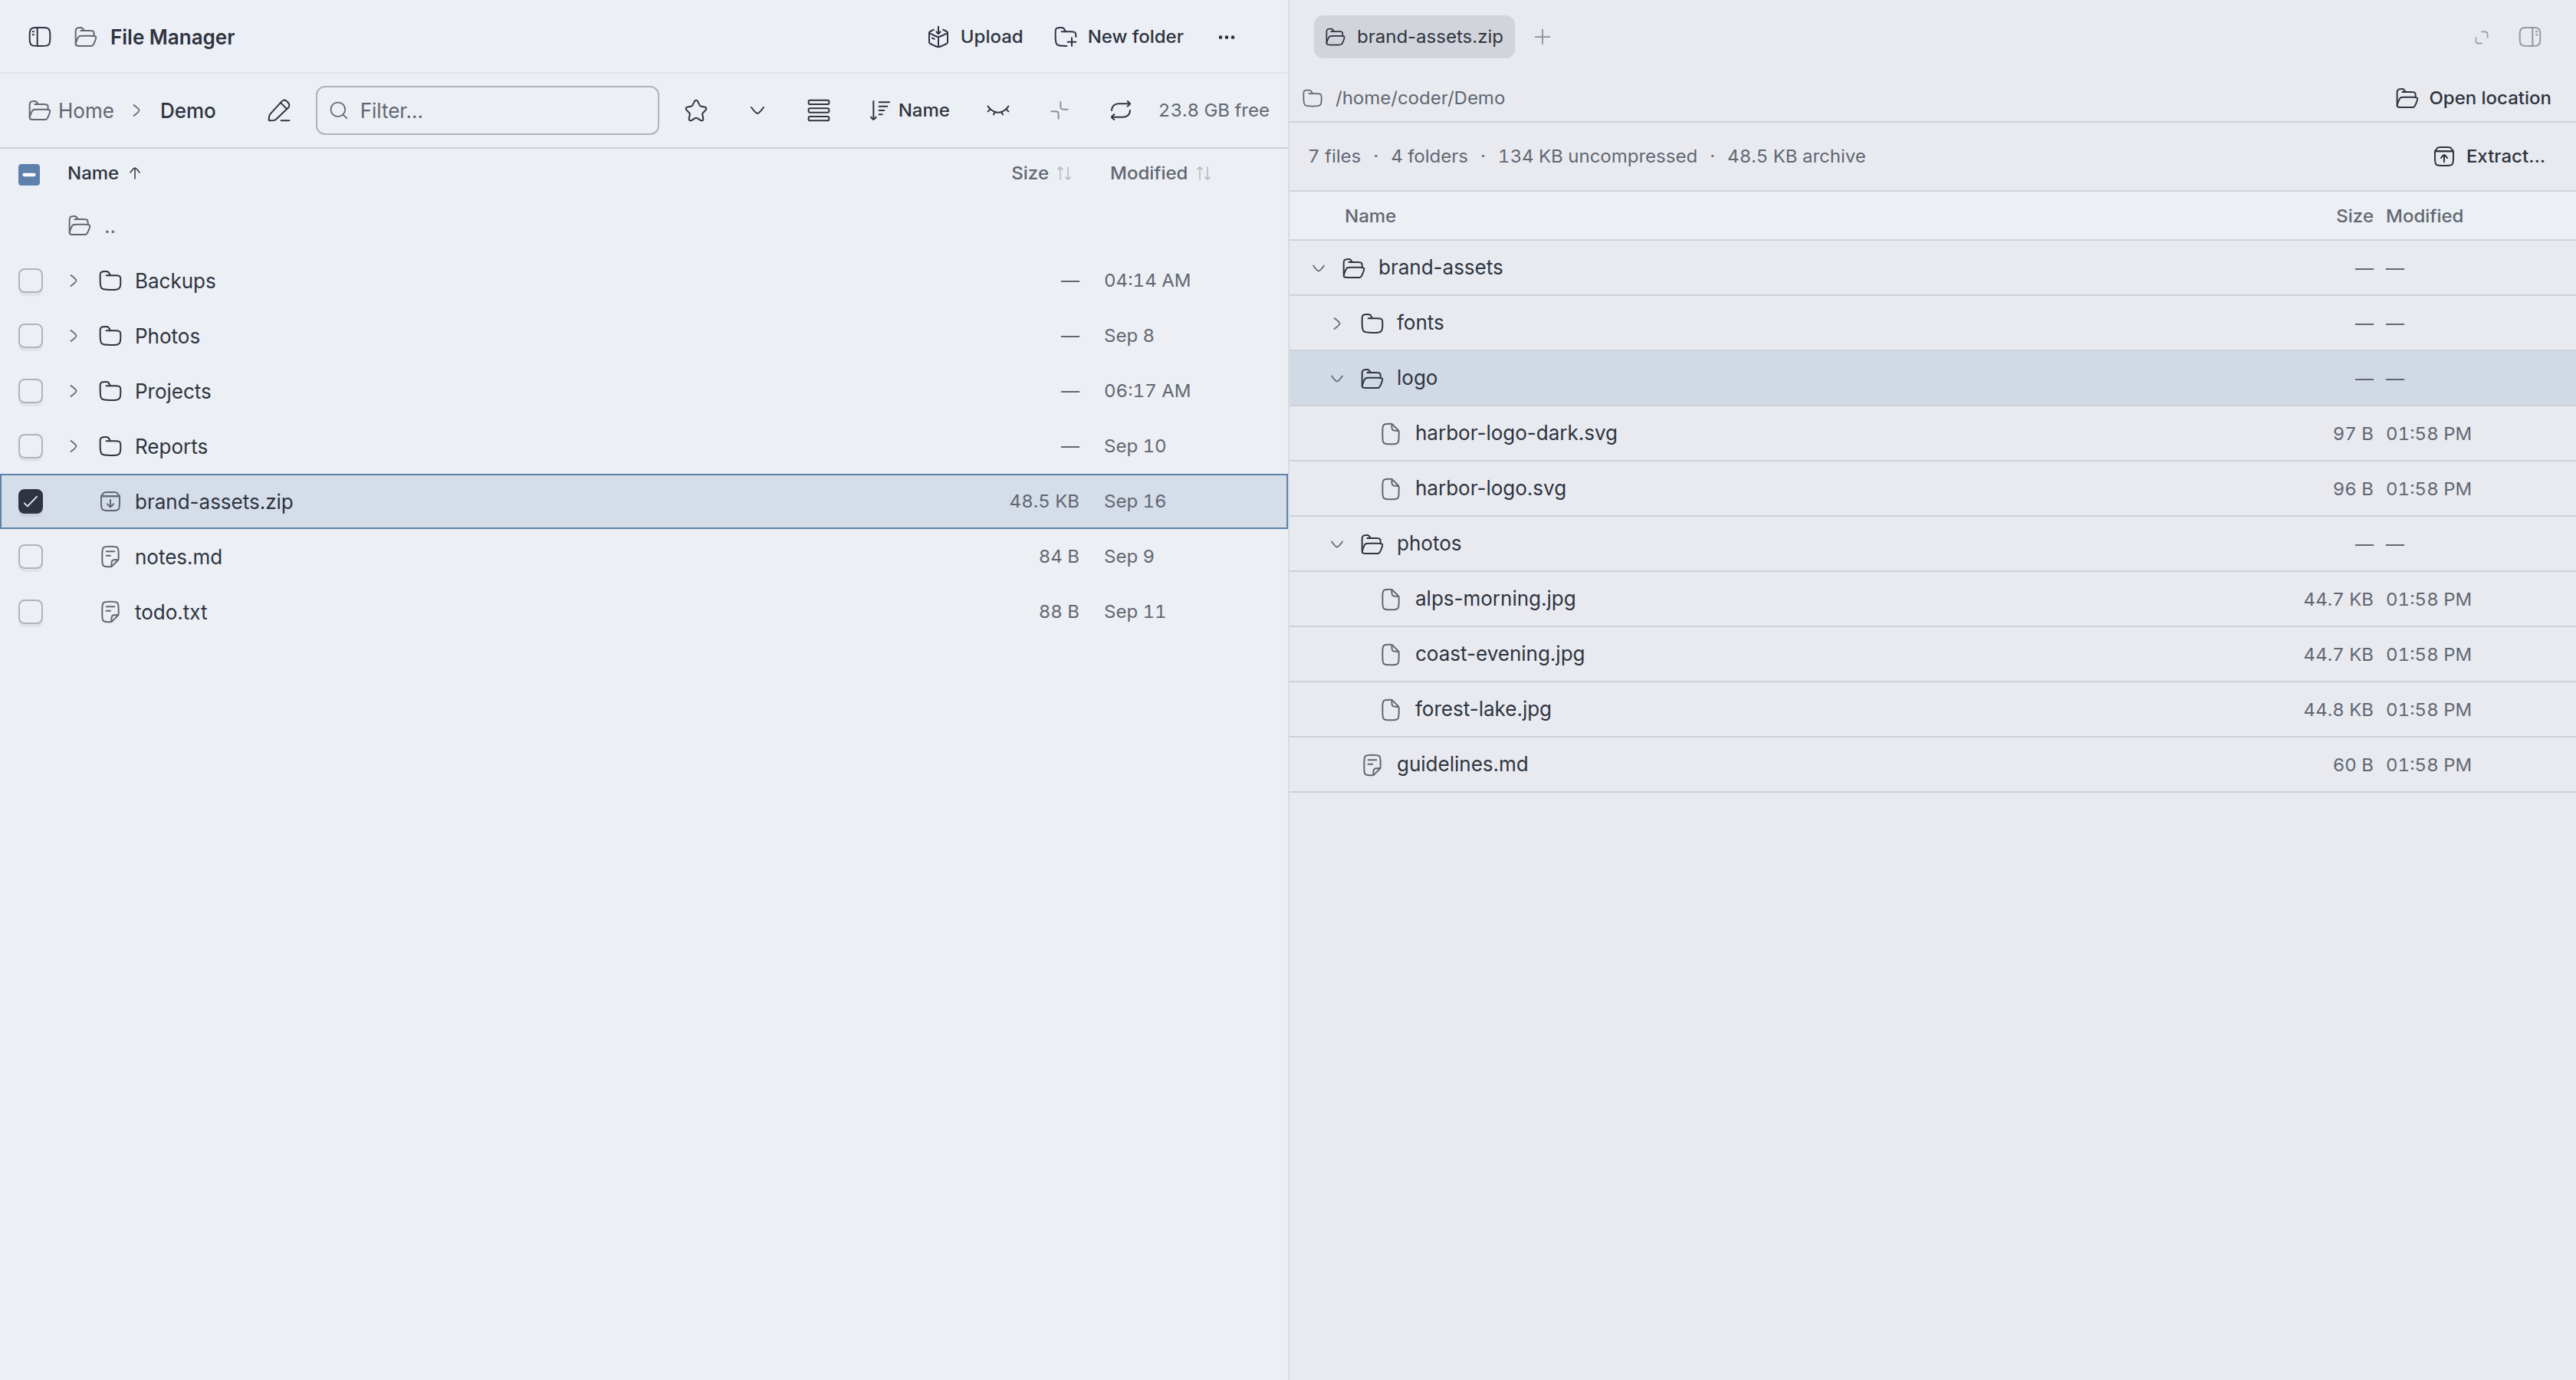This screenshot has height=1380, width=2576.
Task: Click the collapse-all icon in toolbar
Action: (1059, 110)
